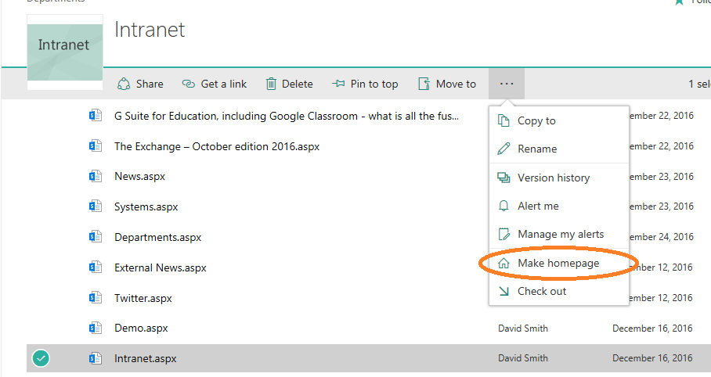711x377 pixels.
Task: Click page icon beside Demo.aspx
Action: (x=96, y=328)
